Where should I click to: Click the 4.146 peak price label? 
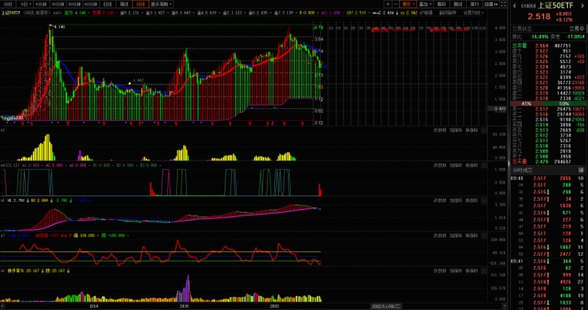60,28
